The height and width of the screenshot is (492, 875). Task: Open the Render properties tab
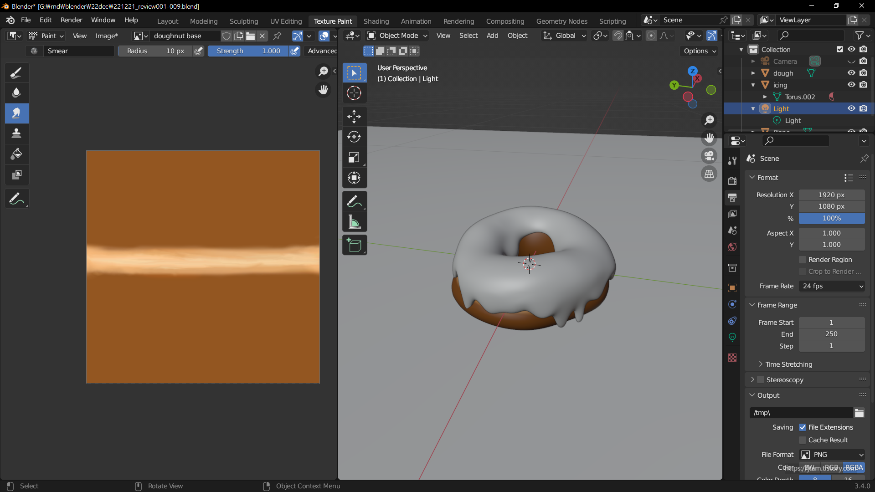pos(732,181)
